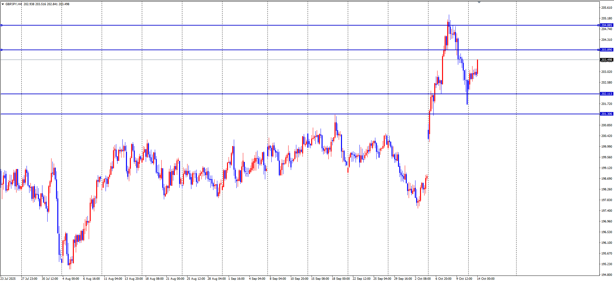Click the 202.113 price label tag
This screenshot has width=614, height=282.
[x=607, y=94]
